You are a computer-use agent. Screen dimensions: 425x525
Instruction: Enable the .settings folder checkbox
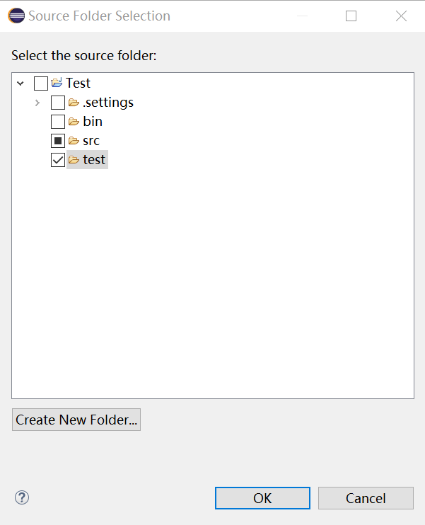pos(58,103)
